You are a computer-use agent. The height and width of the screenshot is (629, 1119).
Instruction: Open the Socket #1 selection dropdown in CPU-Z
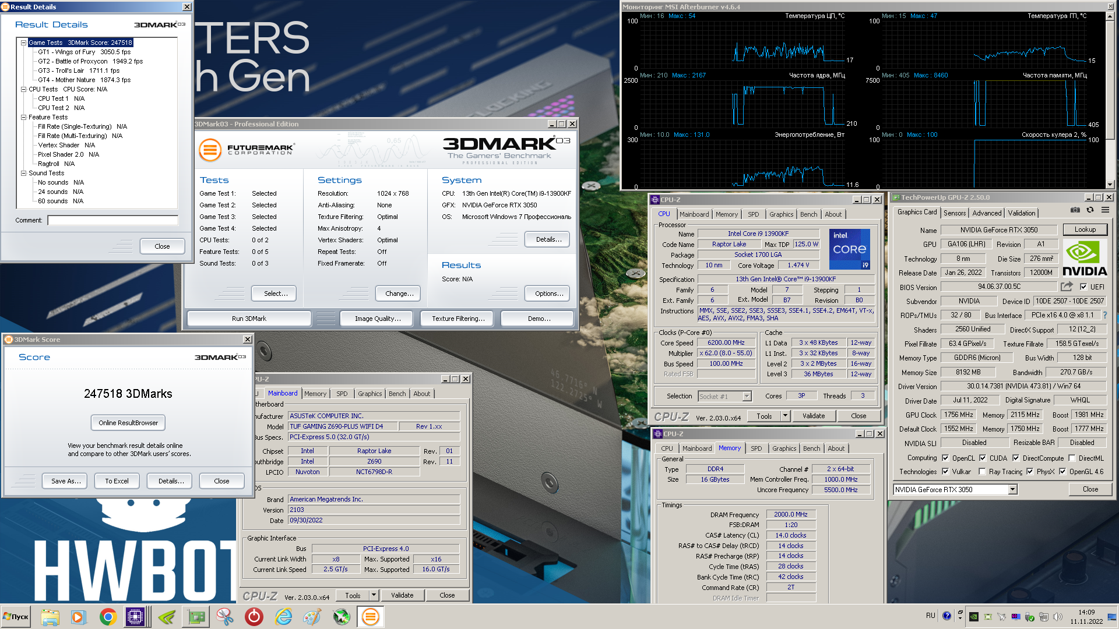pos(747,396)
